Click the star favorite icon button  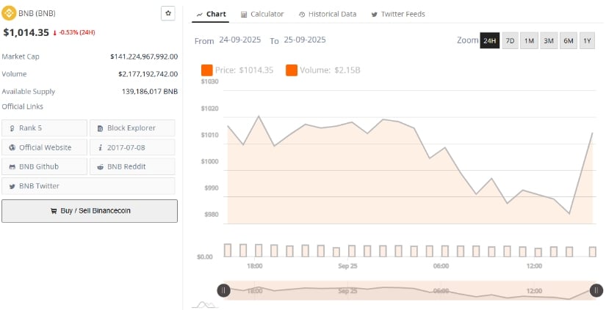[x=168, y=13]
